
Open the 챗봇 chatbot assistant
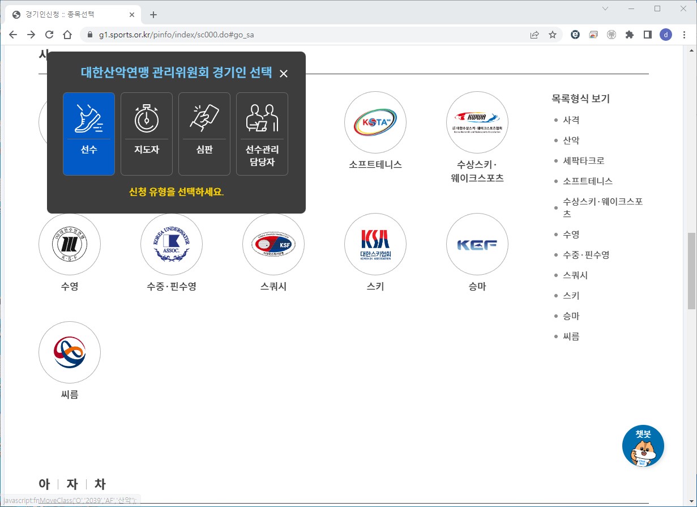[643, 446]
